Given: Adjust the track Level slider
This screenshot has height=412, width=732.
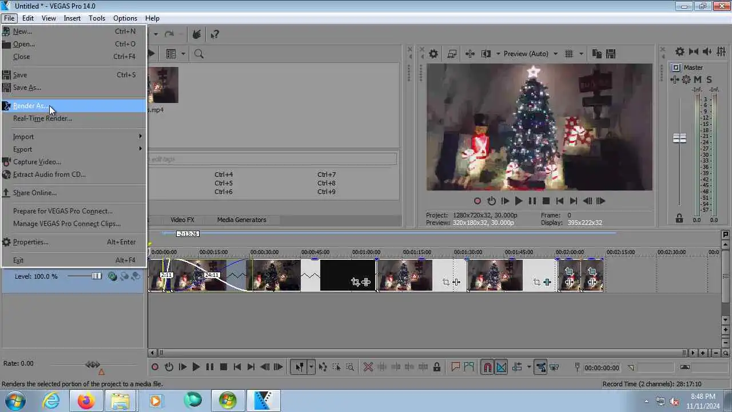Looking at the screenshot, I should [97, 276].
